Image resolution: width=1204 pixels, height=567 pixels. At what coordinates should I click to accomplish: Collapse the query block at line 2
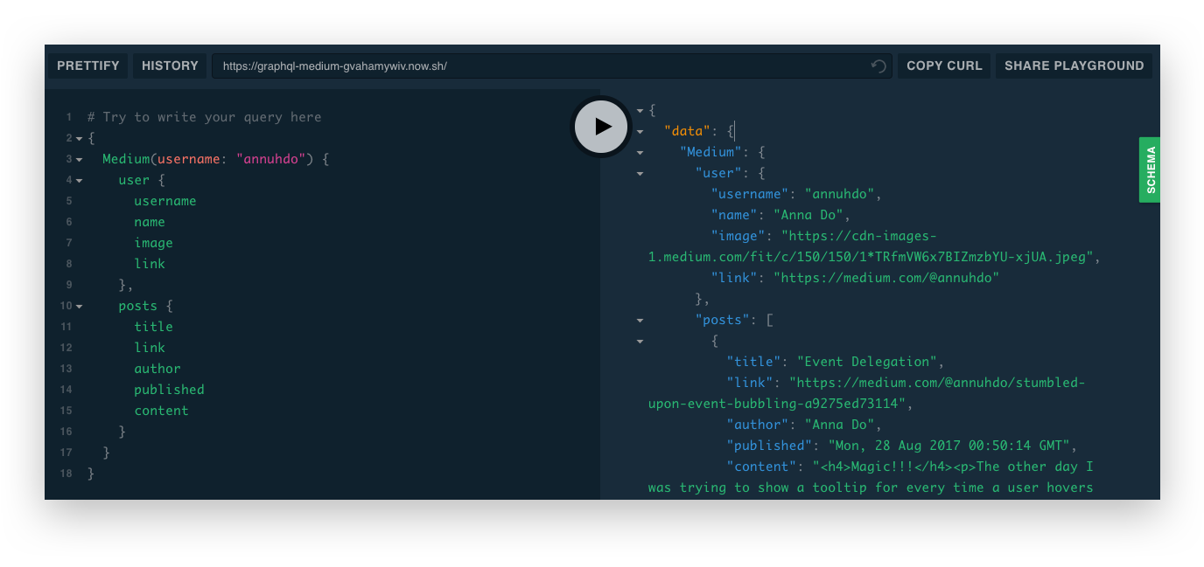79,139
